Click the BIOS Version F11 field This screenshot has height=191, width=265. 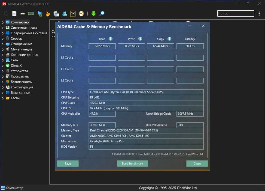pyautogui.click(x=146, y=147)
